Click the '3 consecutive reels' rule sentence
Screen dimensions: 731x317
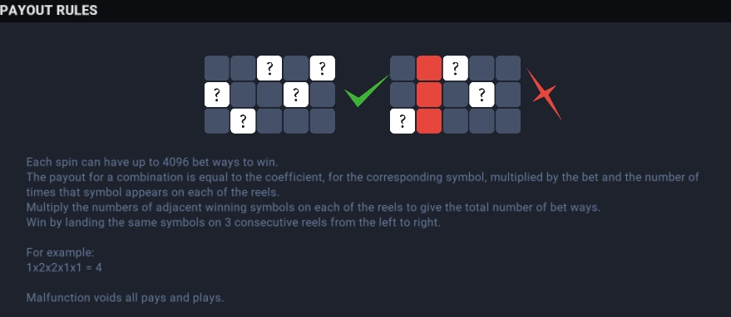(233, 222)
